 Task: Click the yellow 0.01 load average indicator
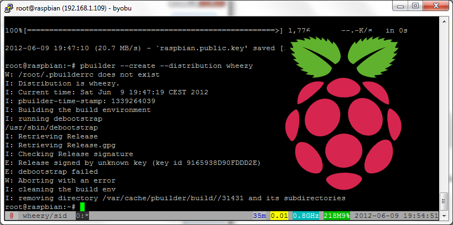click(x=279, y=216)
